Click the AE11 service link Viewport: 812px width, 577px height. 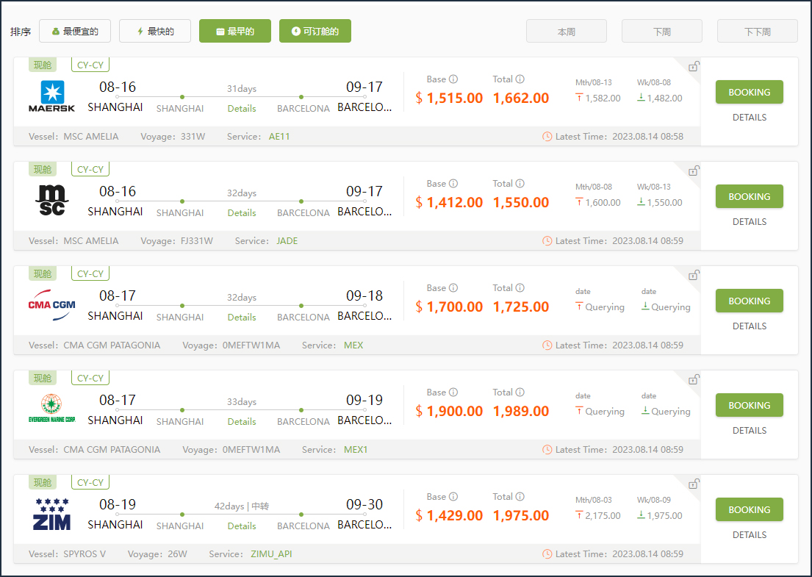click(x=279, y=137)
